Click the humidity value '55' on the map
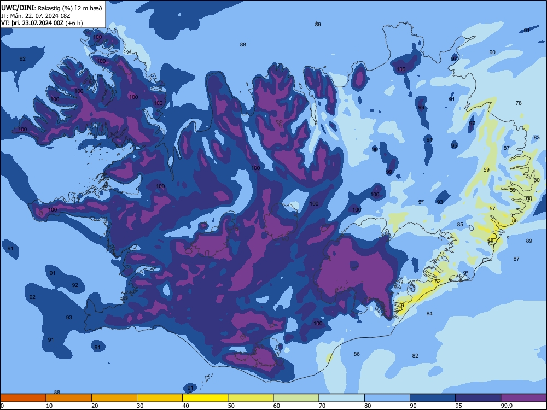The width and height of the screenshot is (547, 410). pyautogui.click(x=515, y=221)
